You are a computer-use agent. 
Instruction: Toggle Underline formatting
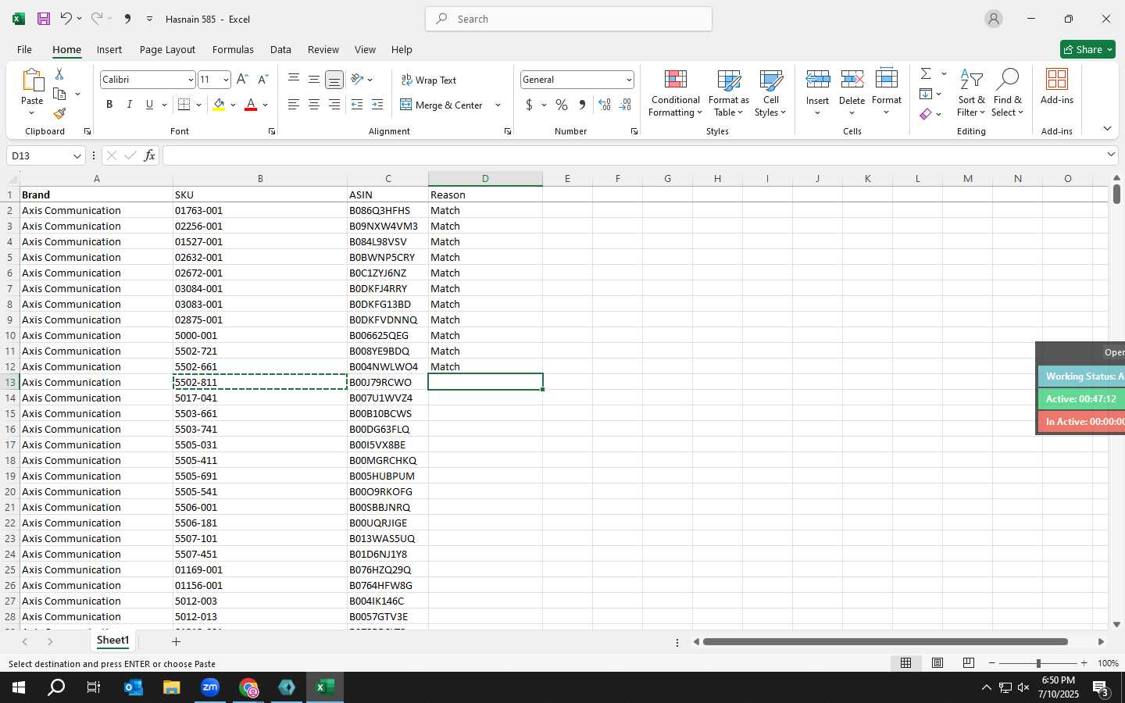[x=149, y=105]
